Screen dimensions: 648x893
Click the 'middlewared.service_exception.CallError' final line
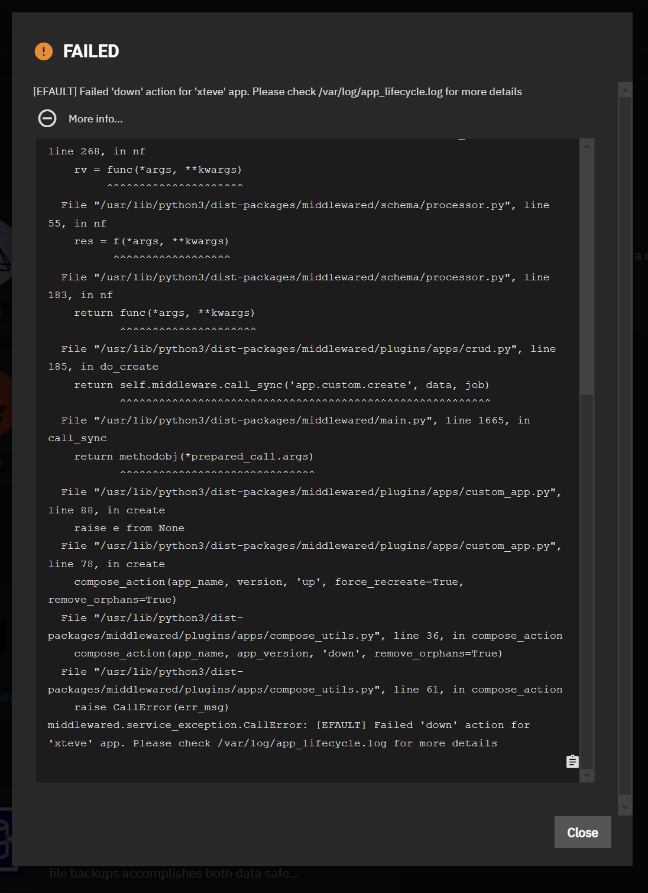click(x=289, y=725)
